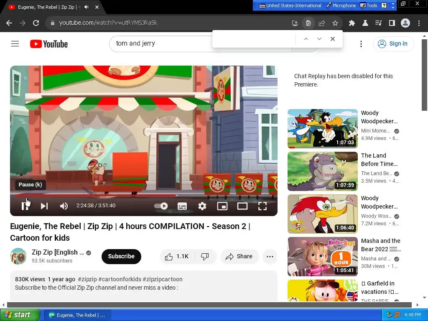Viewport: 428px width, 321px height.
Task: Click the Share button
Action: pos(239,256)
